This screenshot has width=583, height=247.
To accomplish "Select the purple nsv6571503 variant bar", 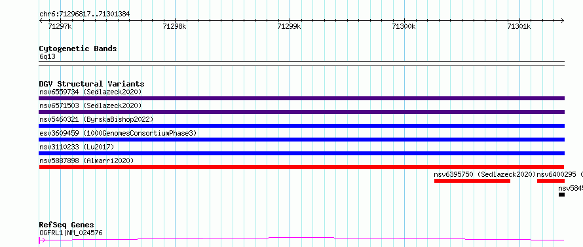I will [301, 112].
